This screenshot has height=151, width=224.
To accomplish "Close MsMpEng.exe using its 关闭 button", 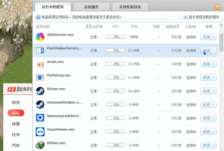I will (206, 78).
